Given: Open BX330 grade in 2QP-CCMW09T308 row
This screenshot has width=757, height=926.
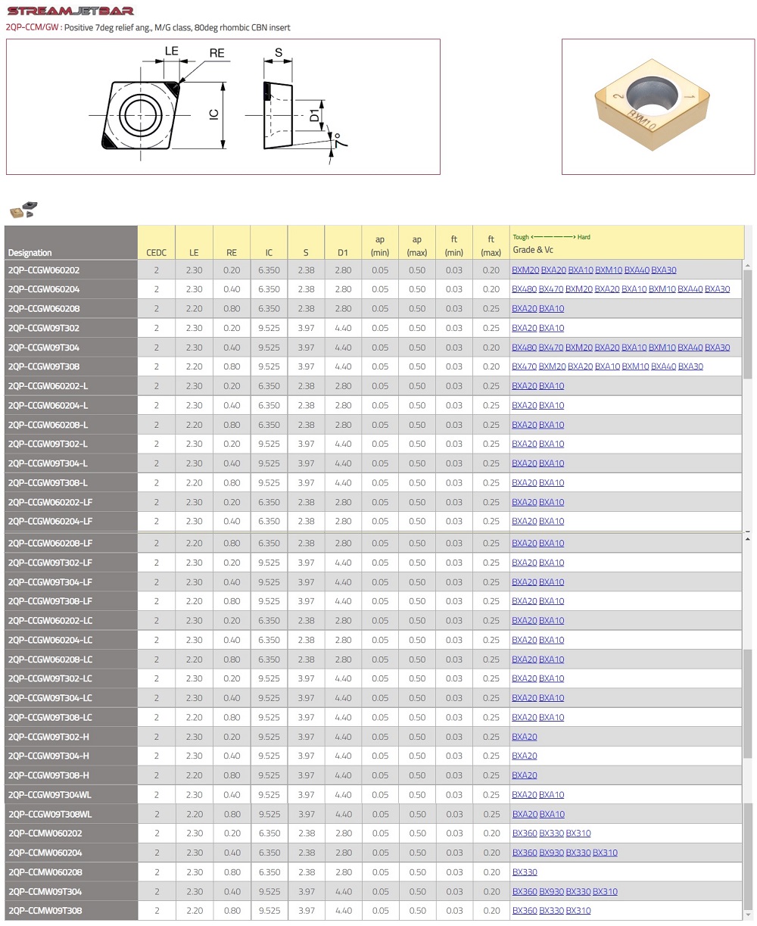Looking at the screenshot, I should click(x=551, y=911).
